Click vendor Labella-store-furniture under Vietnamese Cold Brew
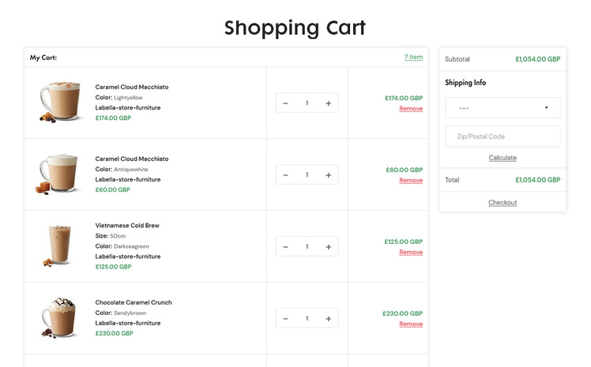 click(x=128, y=257)
